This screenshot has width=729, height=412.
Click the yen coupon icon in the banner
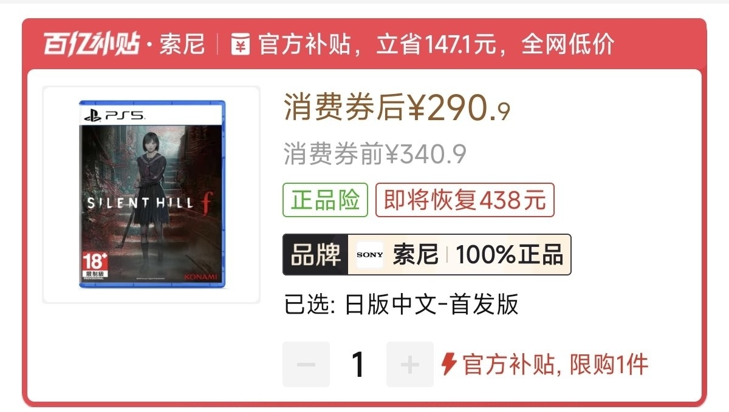241,44
